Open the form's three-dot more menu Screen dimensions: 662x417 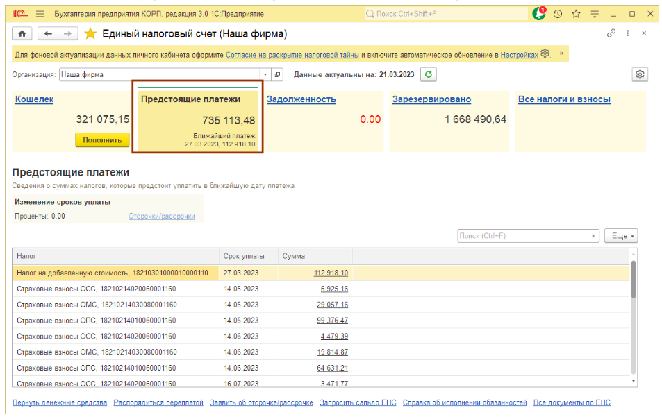click(628, 33)
